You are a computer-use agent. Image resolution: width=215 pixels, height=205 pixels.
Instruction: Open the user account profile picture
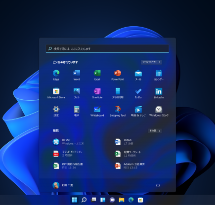(x=56, y=185)
